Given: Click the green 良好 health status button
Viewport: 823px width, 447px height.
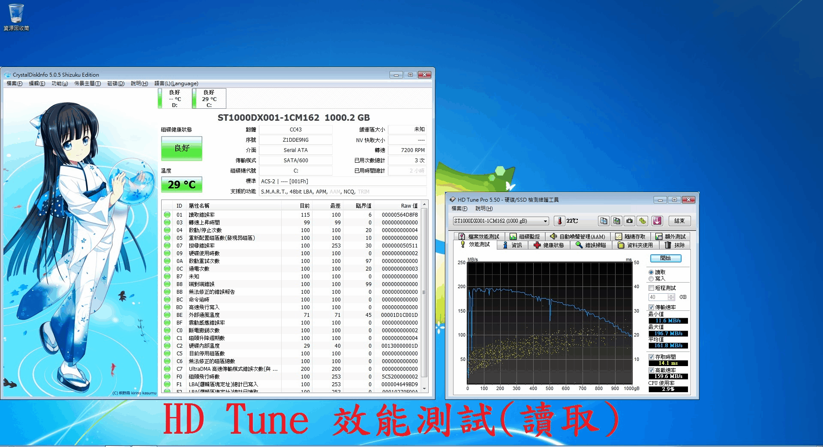Looking at the screenshot, I should 182,148.
